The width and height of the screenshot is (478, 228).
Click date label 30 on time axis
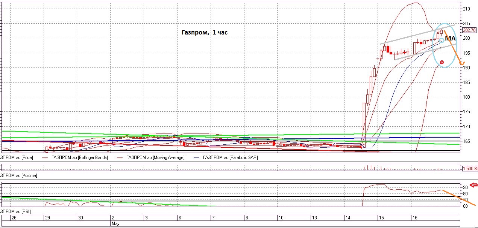pyautogui.click(x=80, y=218)
